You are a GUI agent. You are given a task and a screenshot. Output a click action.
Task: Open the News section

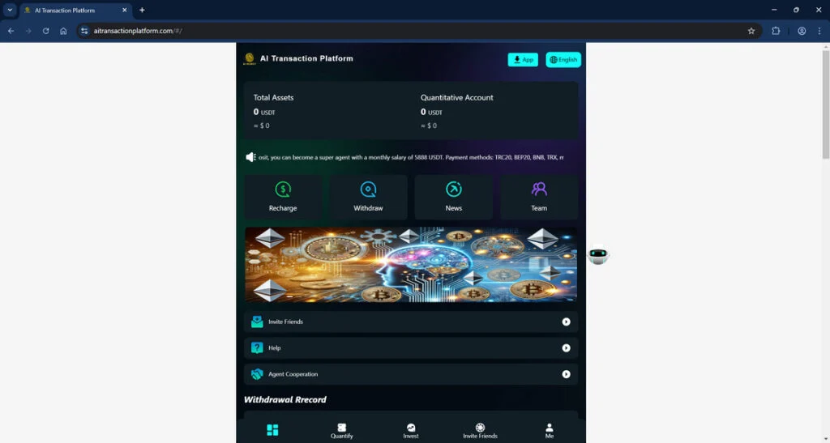(x=454, y=197)
